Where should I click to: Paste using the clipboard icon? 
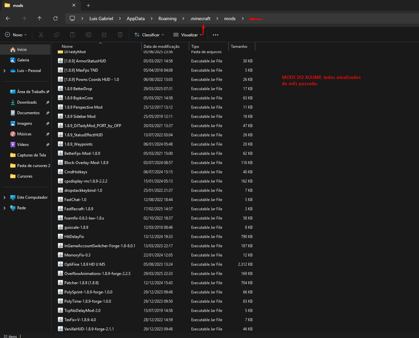click(x=73, y=35)
